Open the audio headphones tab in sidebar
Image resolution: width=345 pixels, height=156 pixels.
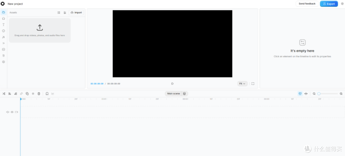(x=4, y=19)
